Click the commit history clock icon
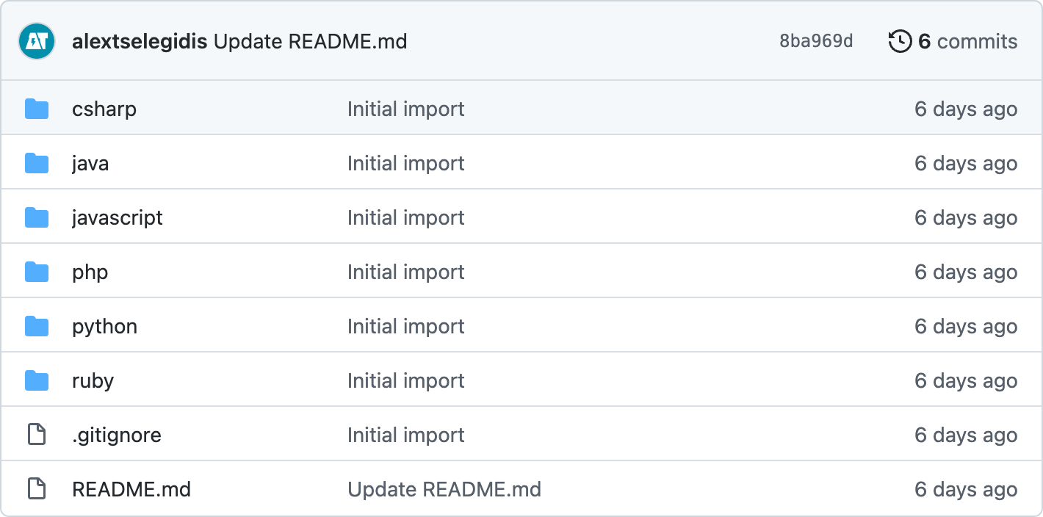Image resolution: width=1043 pixels, height=517 pixels. point(900,41)
